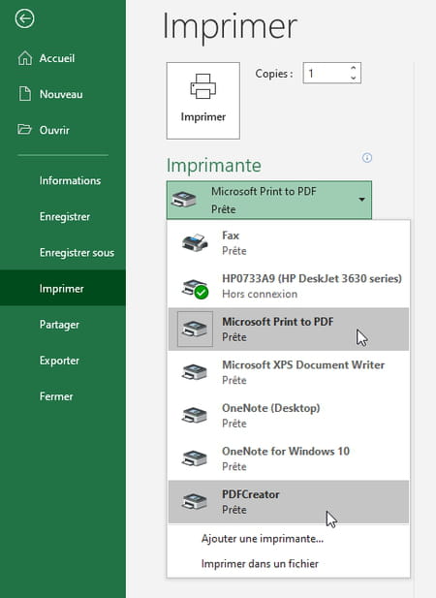Click the Nouveau blank document icon
The image size is (436, 598).
pos(25,94)
